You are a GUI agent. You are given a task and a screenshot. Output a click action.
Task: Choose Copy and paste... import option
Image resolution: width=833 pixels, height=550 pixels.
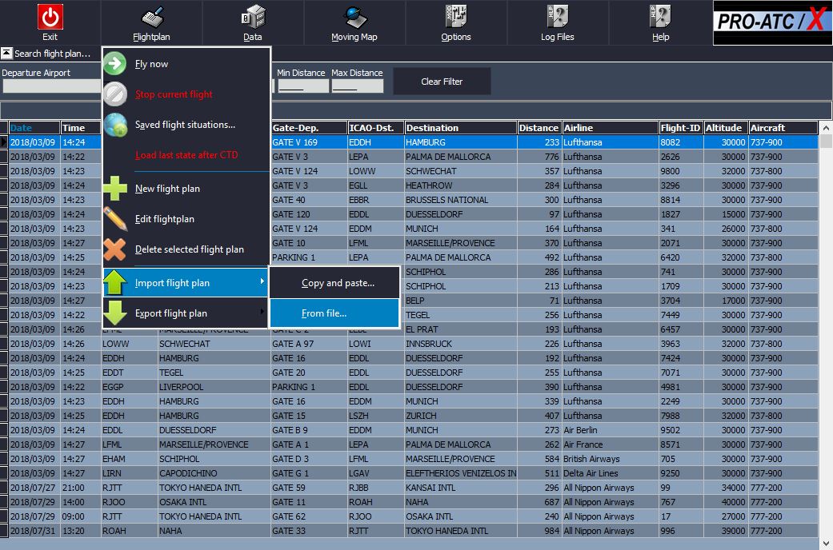(x=334, y=283)
